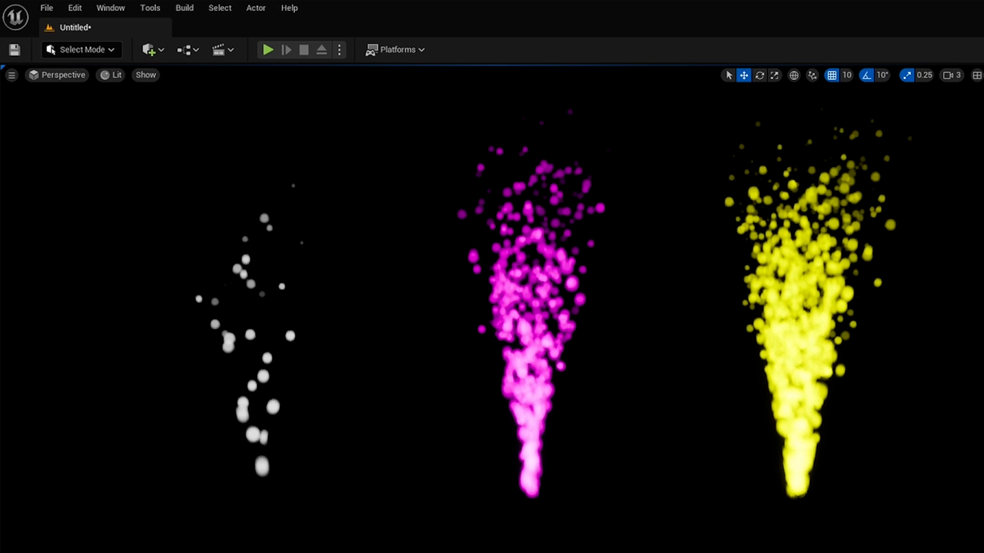Open surface snapping options icon
The width and height of the screenshot is (984, 553).
[x=812, y=75]
